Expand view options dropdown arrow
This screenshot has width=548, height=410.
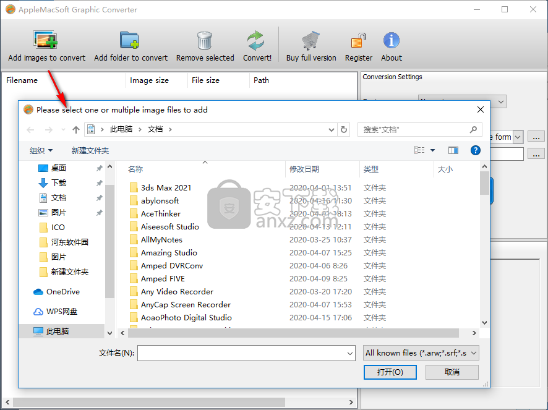pyautogui.click(x=433, y=150)
